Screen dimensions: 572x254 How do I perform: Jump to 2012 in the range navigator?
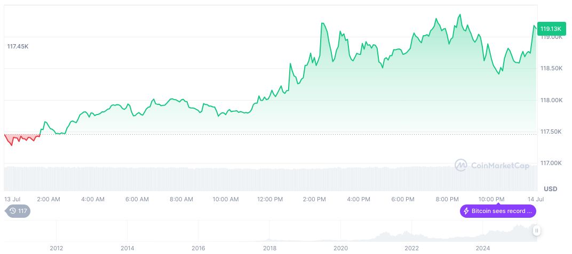[57, 248]
